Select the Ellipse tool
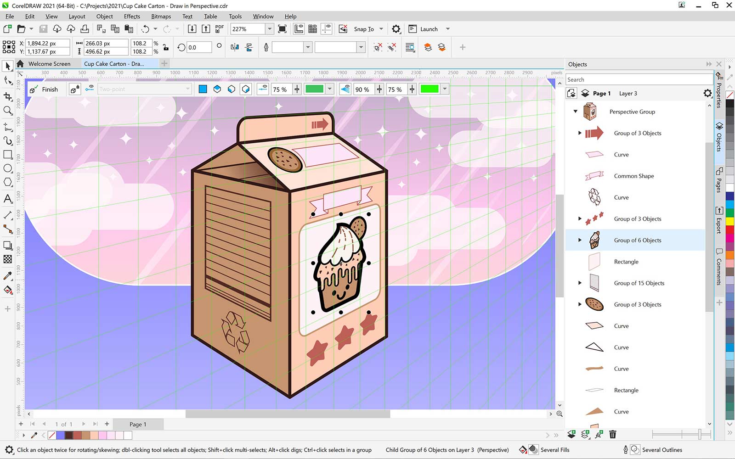 click(7, 168)
